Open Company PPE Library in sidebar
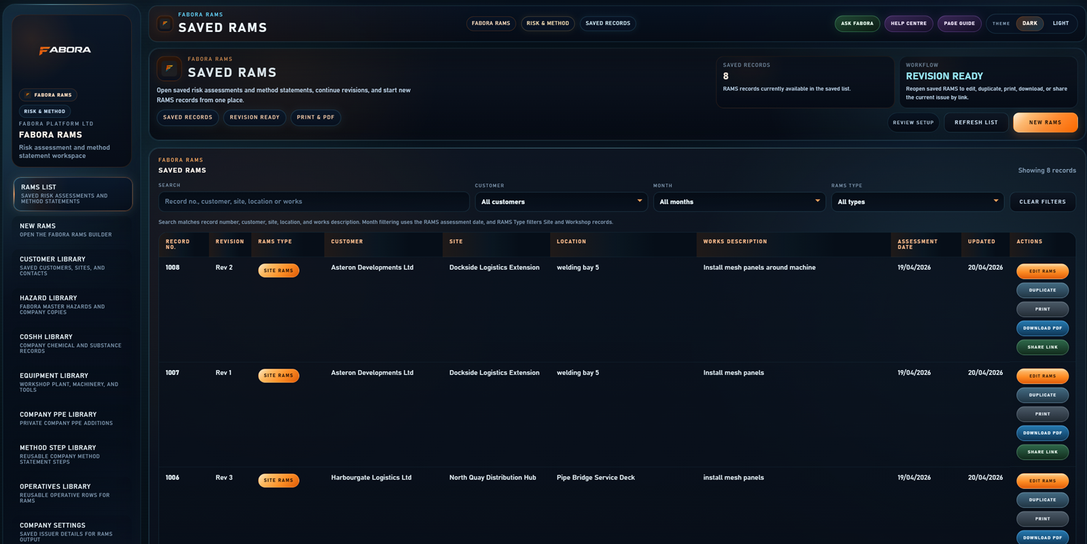Screen dimensions: 1087x544 pos(73,418)
